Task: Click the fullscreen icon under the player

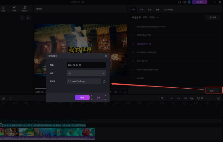Action: click(x=125, y=92)
